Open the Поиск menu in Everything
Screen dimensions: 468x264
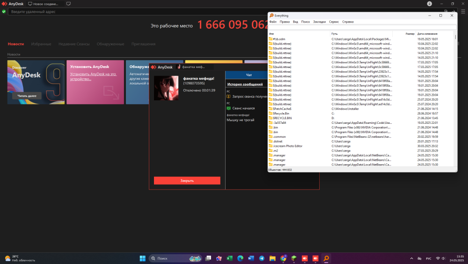305,22
